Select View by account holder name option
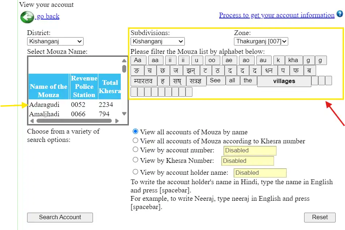Screen dimensions: 345x230 135,172
